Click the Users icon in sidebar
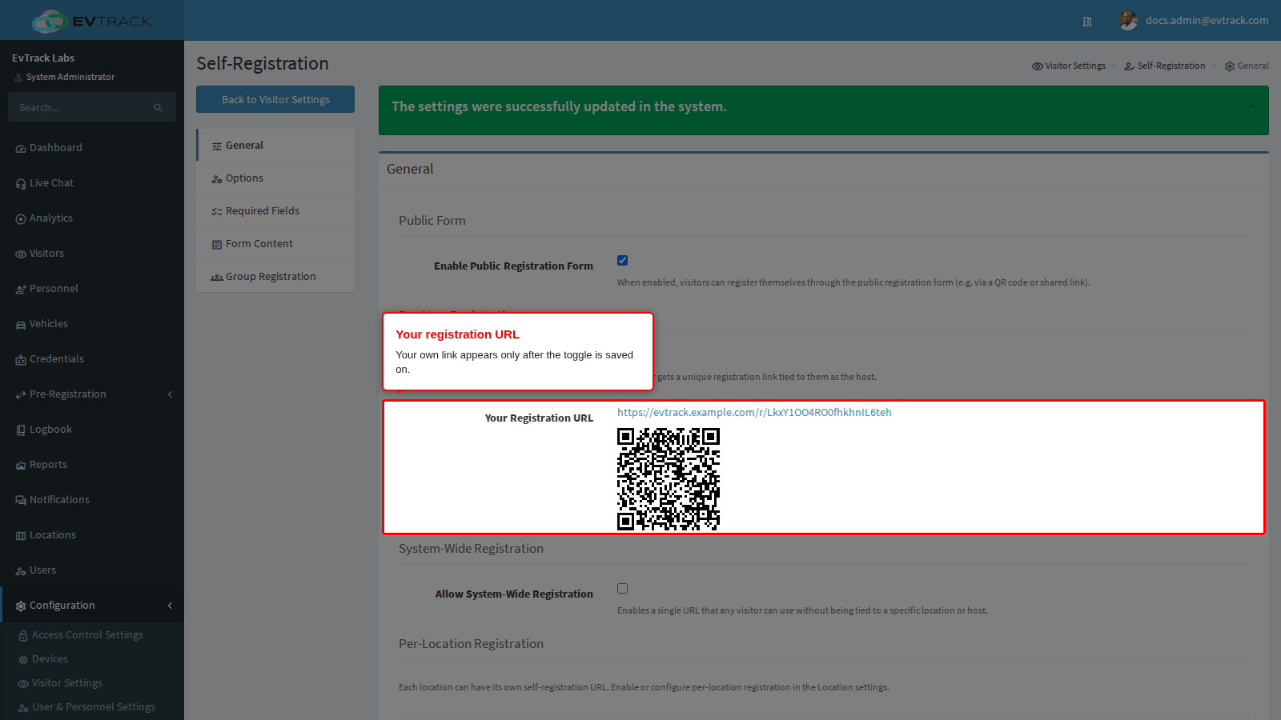1281x720 pixels. click(21, 571)
